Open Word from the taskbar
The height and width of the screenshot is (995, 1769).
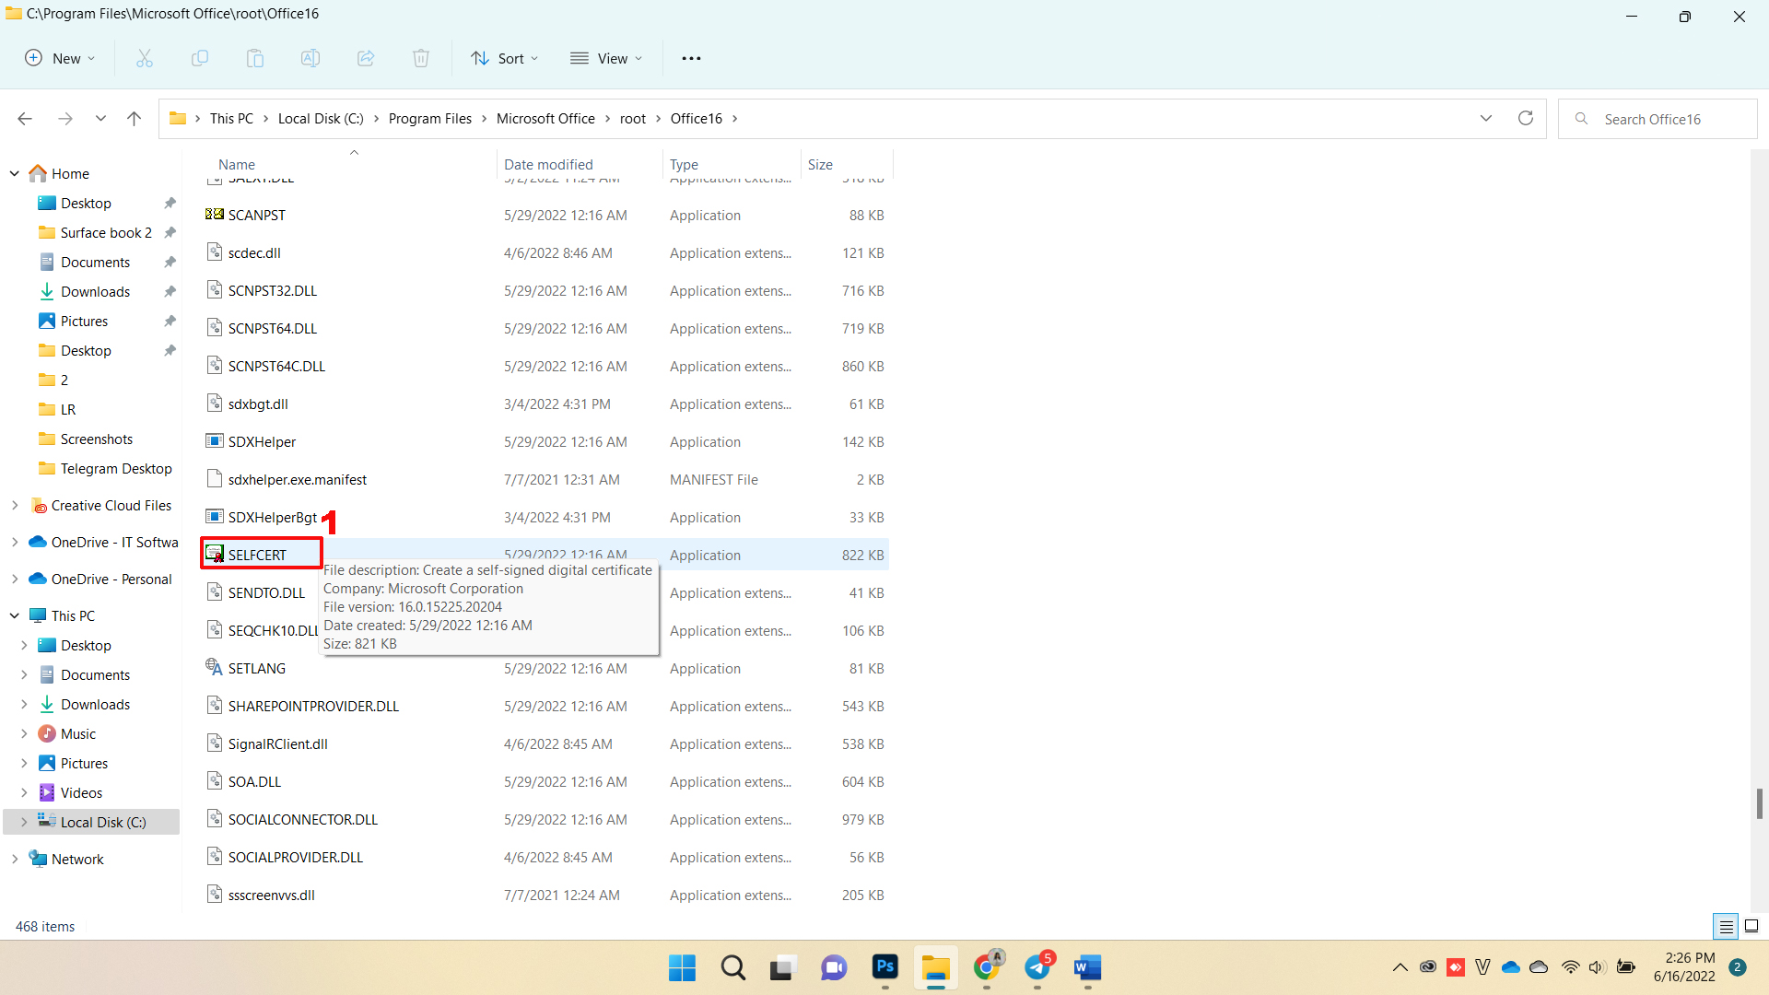click(x=1088, y=967)
